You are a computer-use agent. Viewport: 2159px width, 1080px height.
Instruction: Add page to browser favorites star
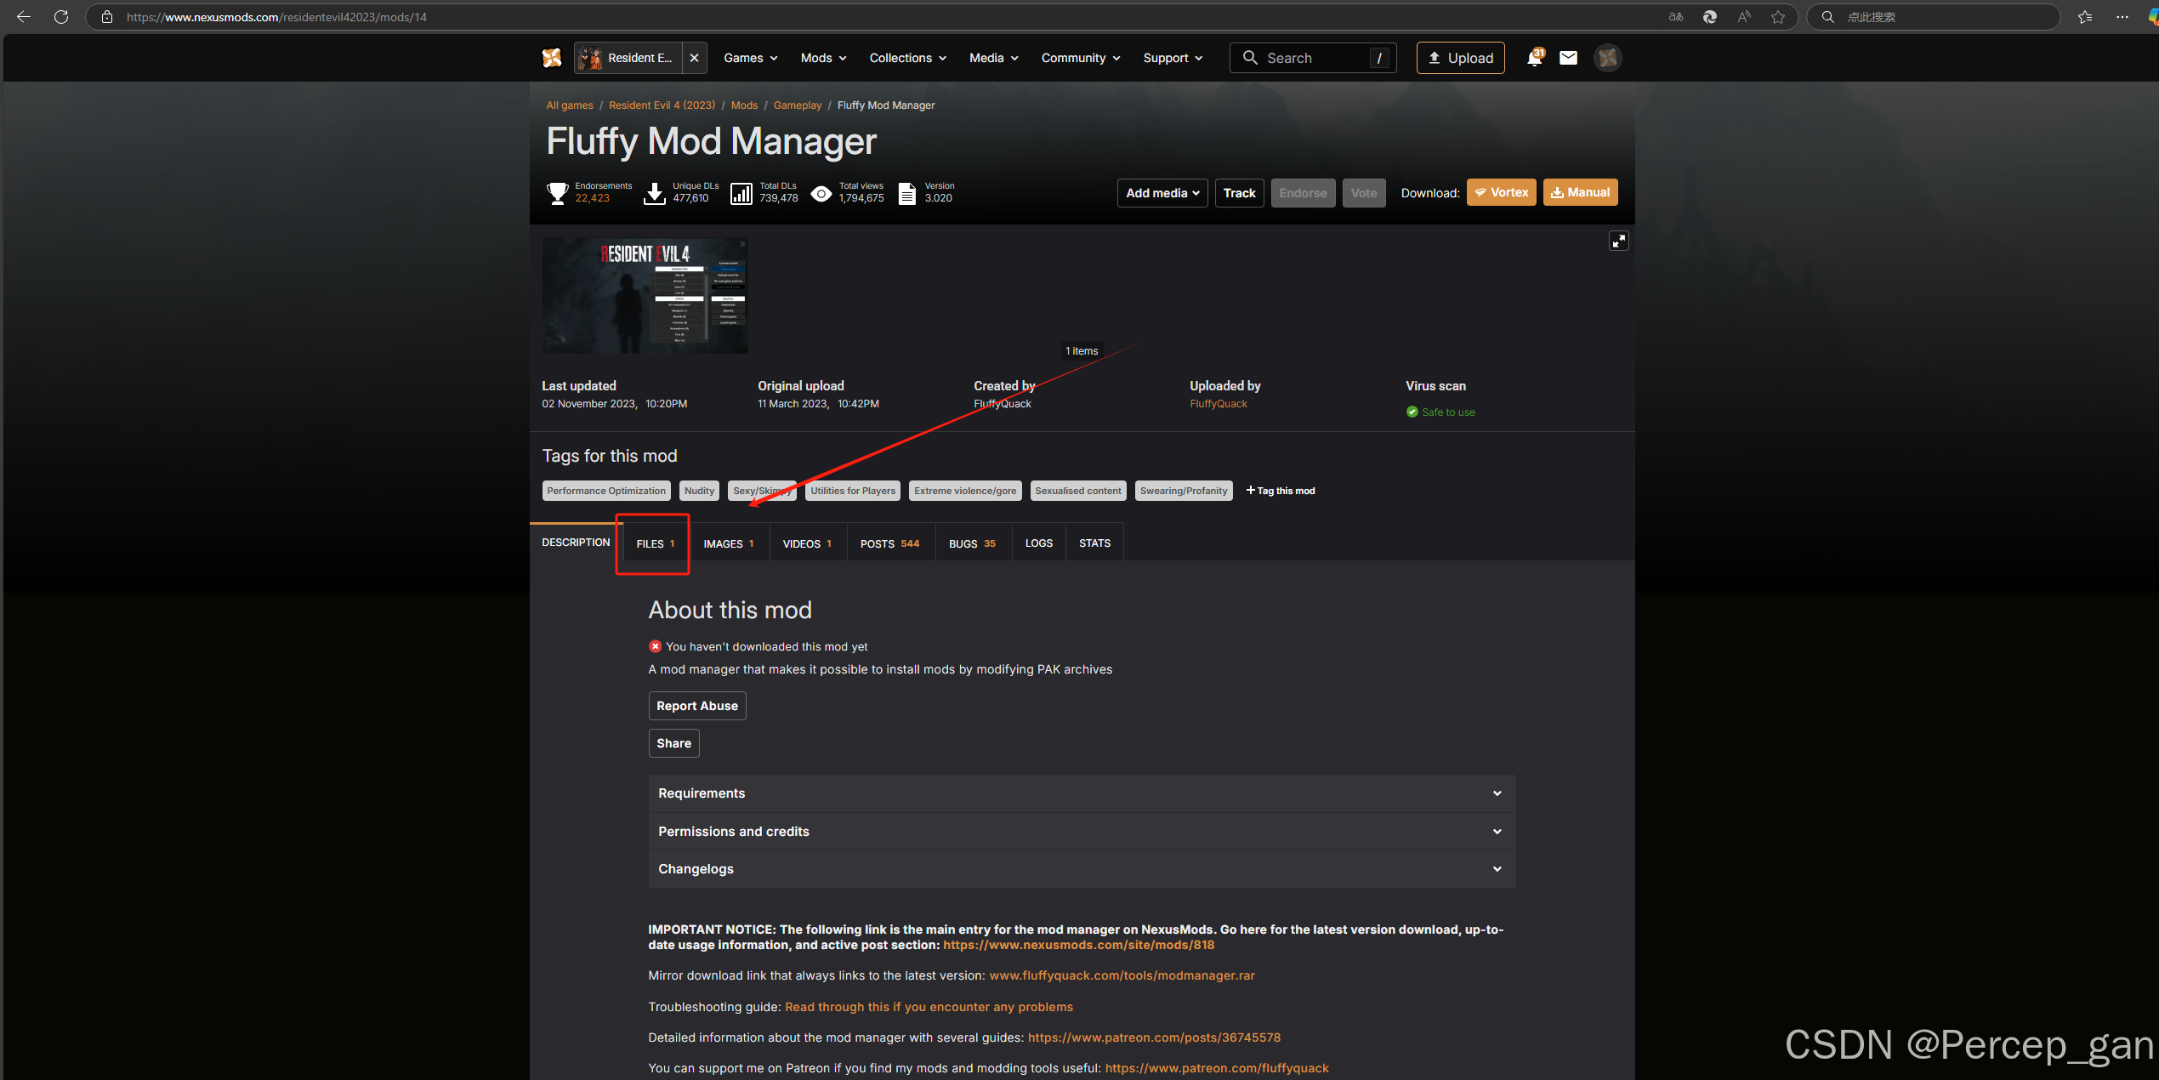[x=1778, y=17]
